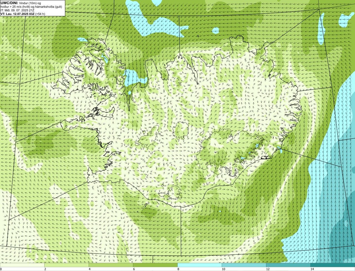Pick the 10–12 m/s turquoise legend segment
This screenshot has width=355, height=271.
[x=244, y=265]
